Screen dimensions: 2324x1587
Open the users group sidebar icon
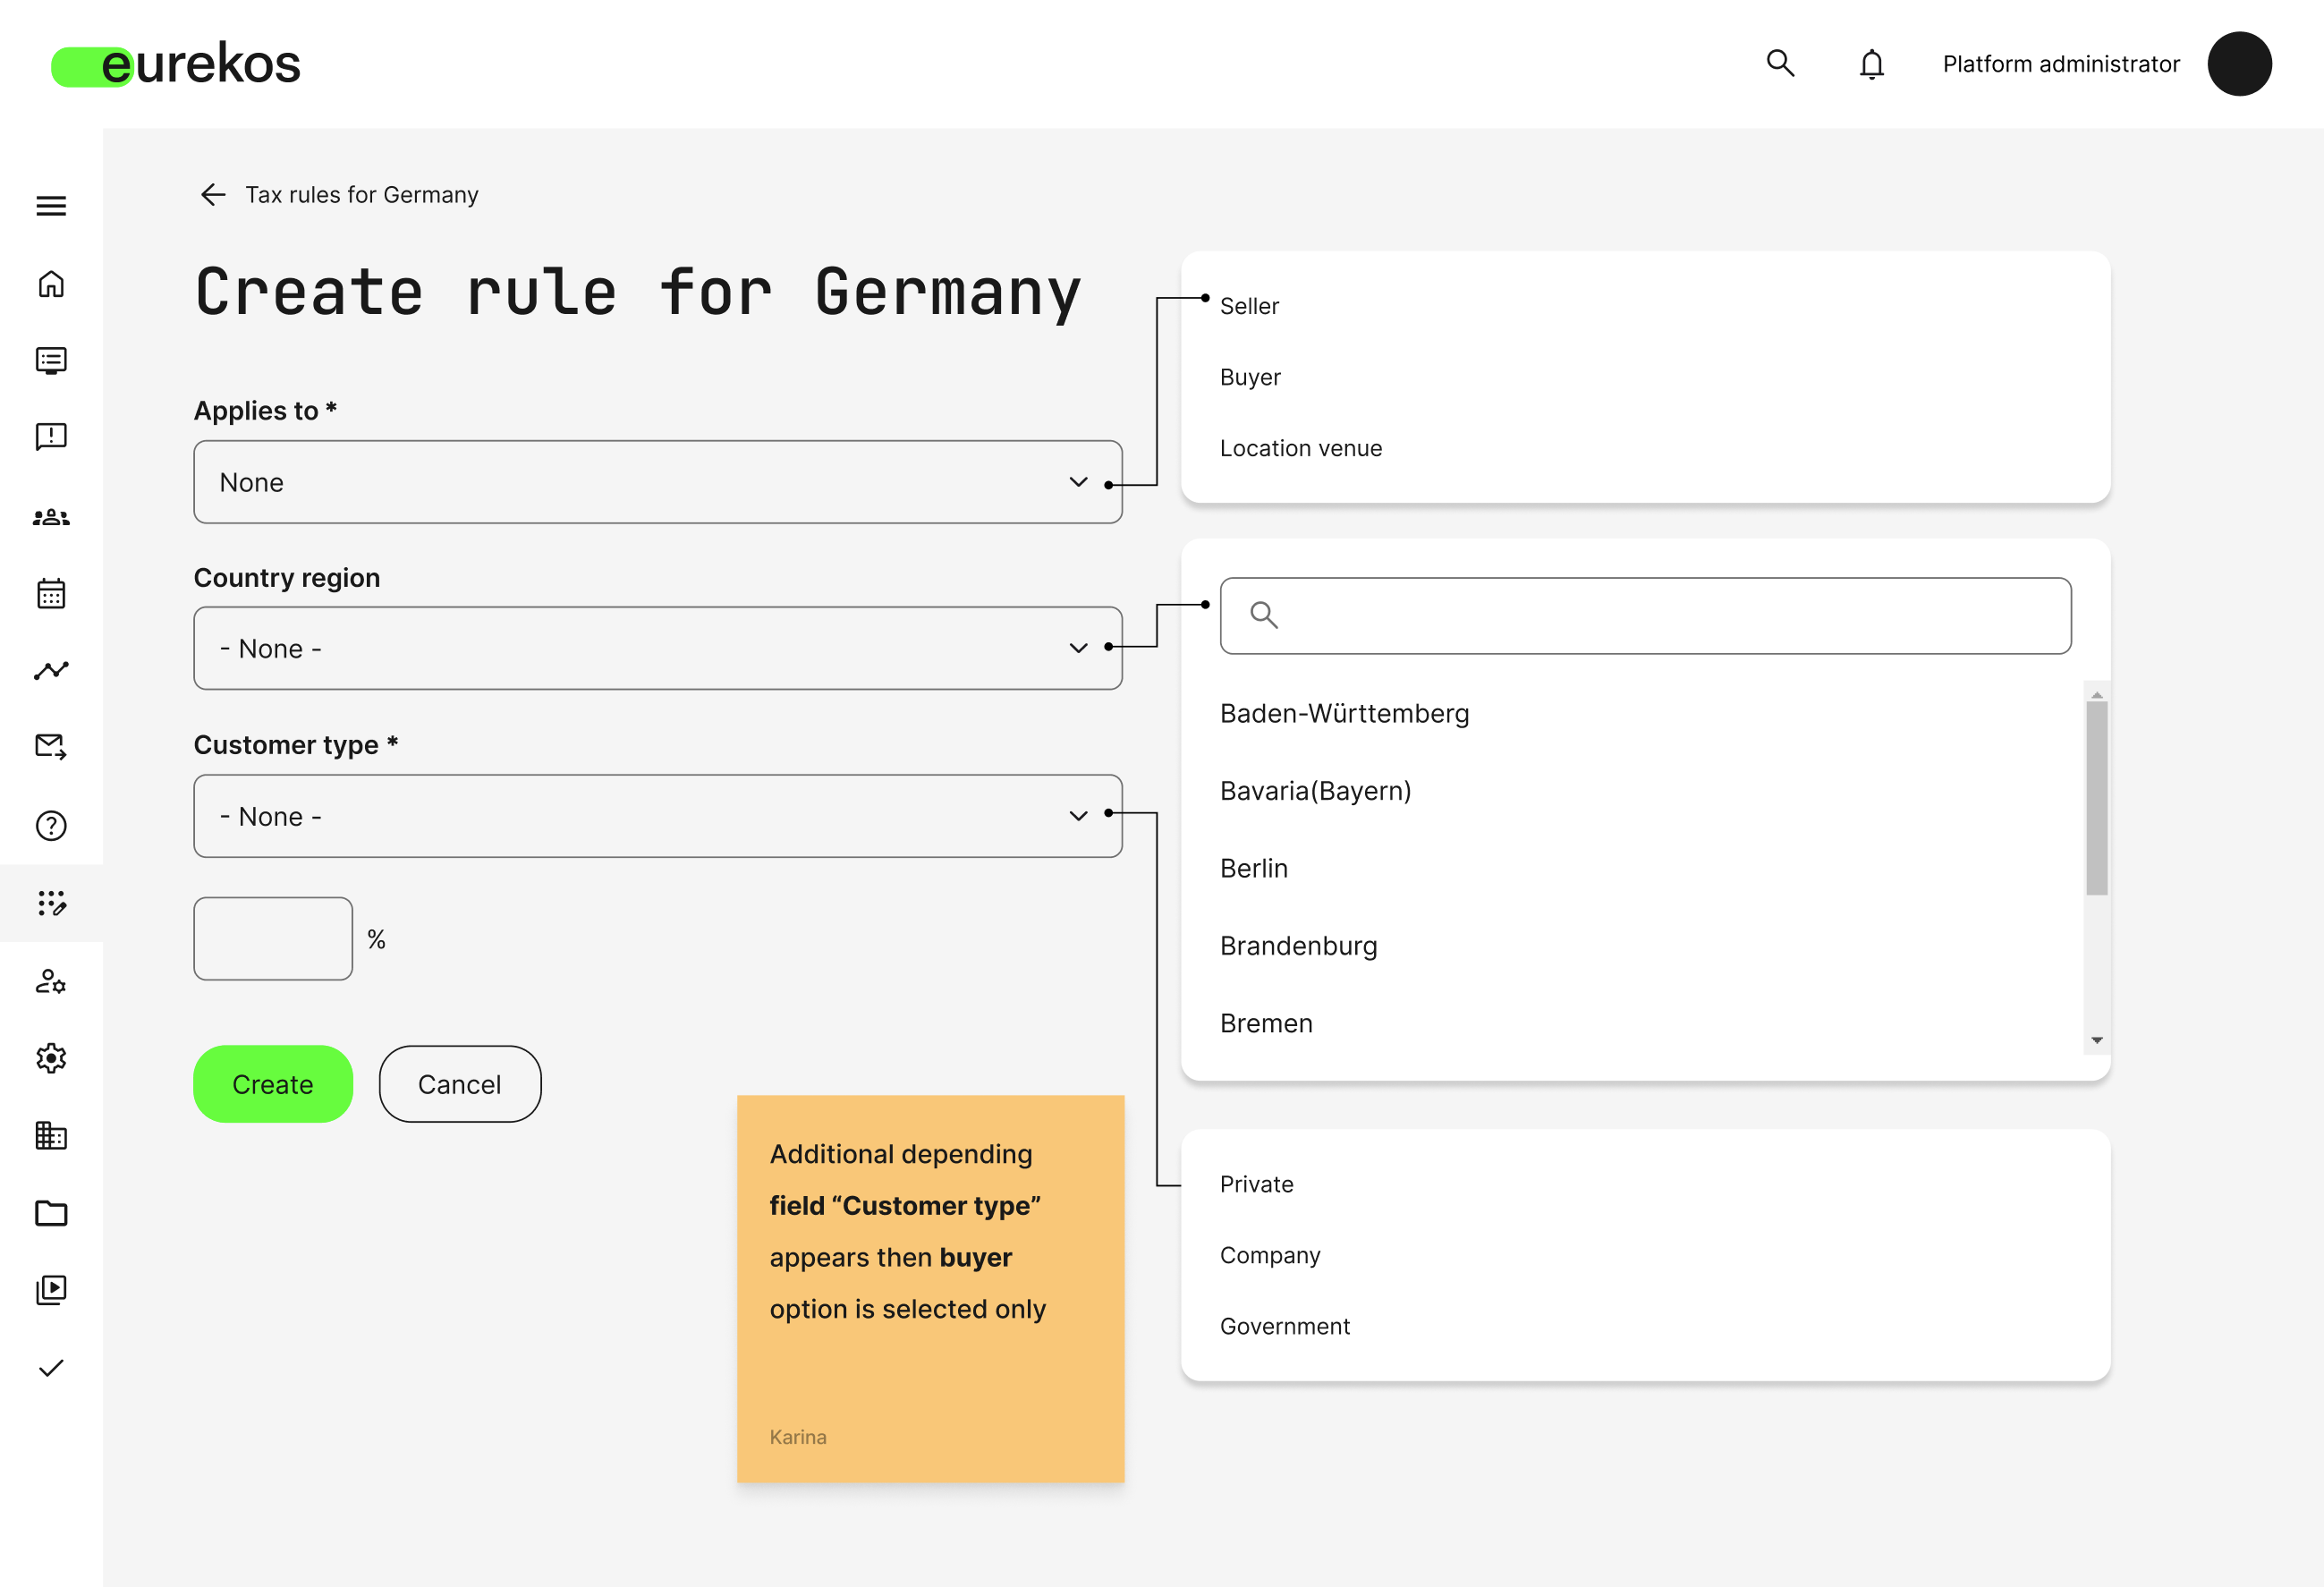(x=51, y=517)
